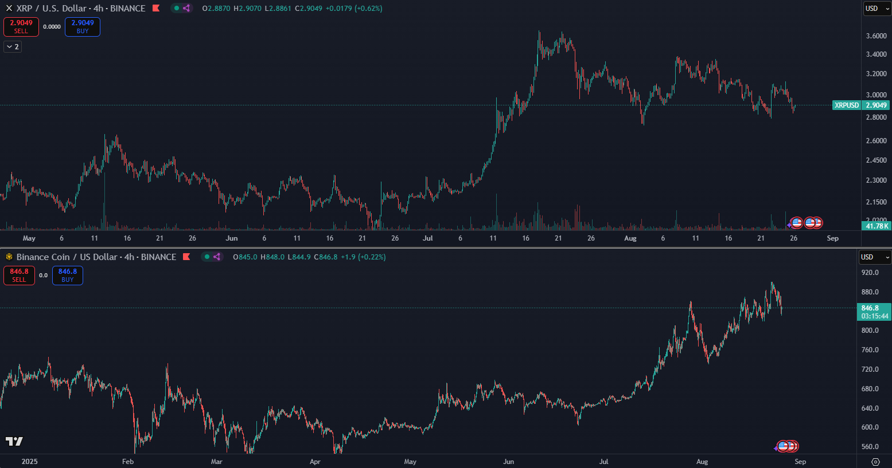
Task: Toggle the green market status dot on XRP chart
Action: click(177, 9)
